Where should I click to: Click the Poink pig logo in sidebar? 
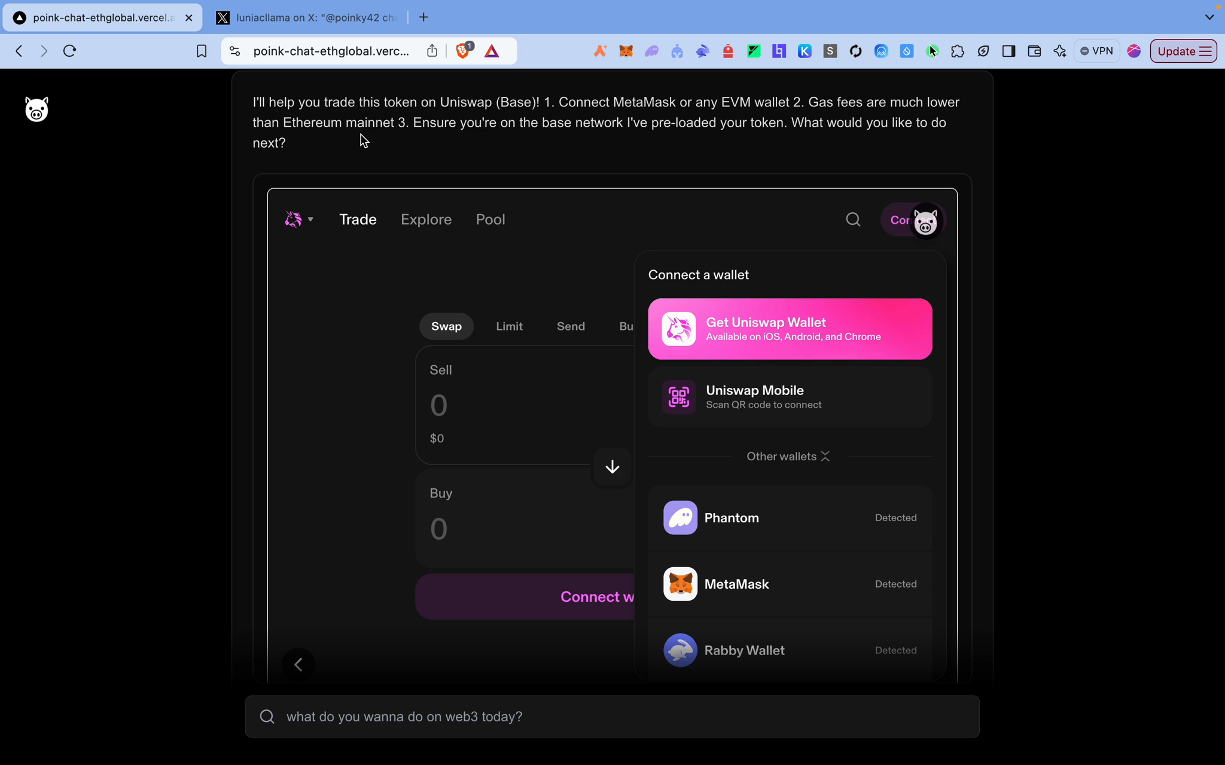[36, 109]
